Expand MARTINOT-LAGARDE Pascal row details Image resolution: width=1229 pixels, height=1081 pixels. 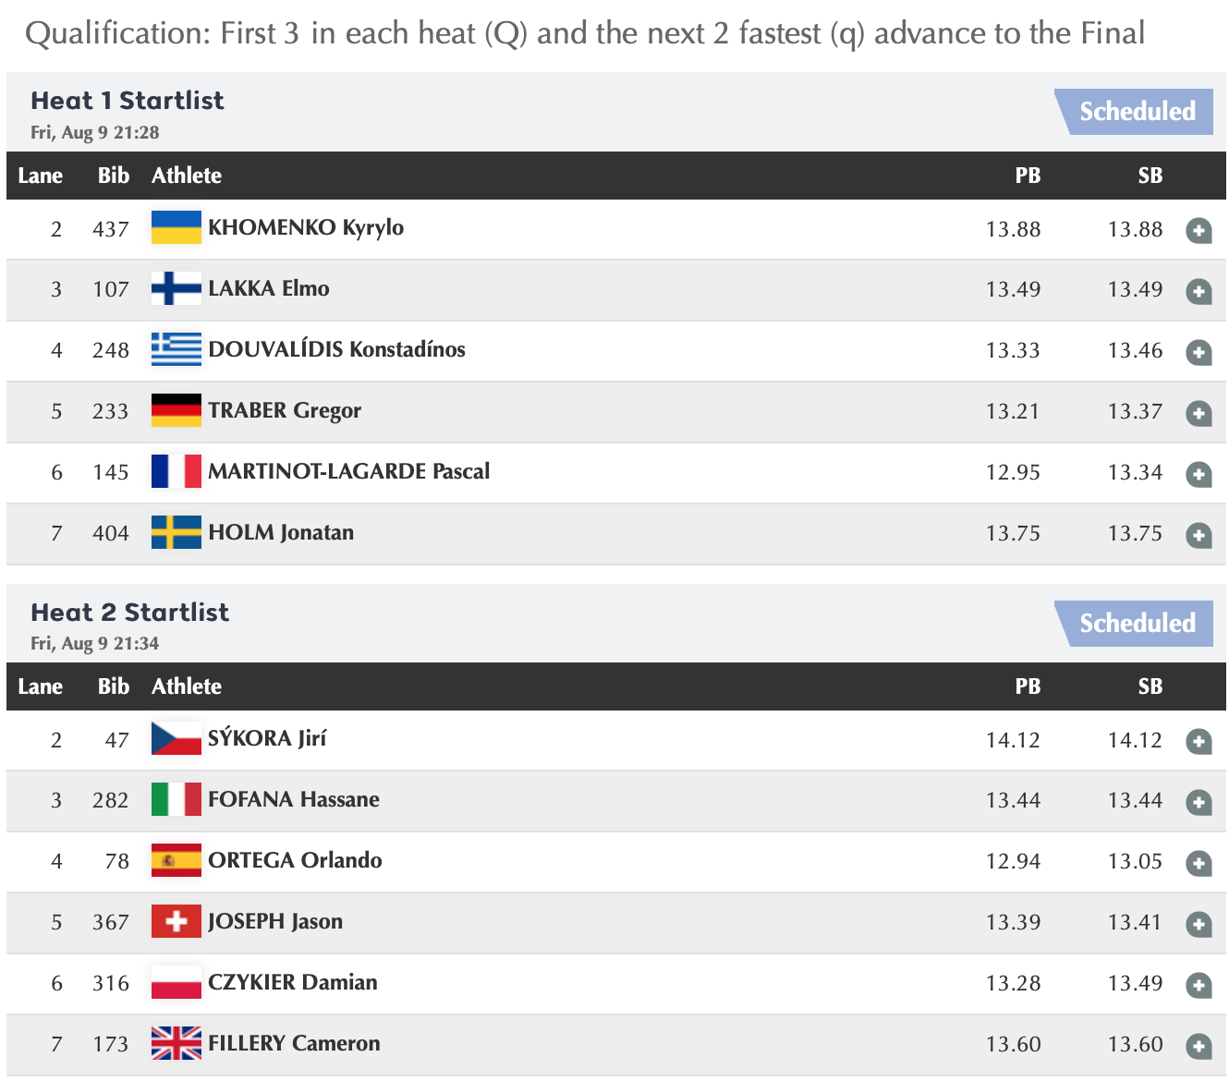pos(1199,474)
